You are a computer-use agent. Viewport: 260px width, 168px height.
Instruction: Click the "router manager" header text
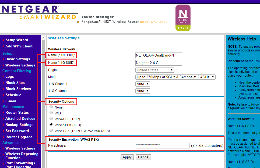coord(98,17)
